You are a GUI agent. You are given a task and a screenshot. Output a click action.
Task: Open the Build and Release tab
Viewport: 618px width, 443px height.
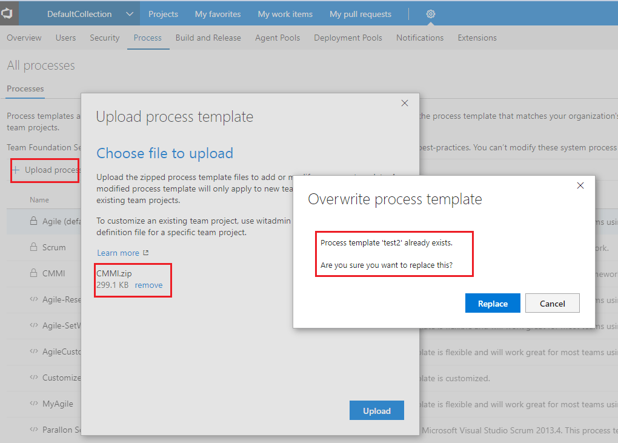click(208, 38)
